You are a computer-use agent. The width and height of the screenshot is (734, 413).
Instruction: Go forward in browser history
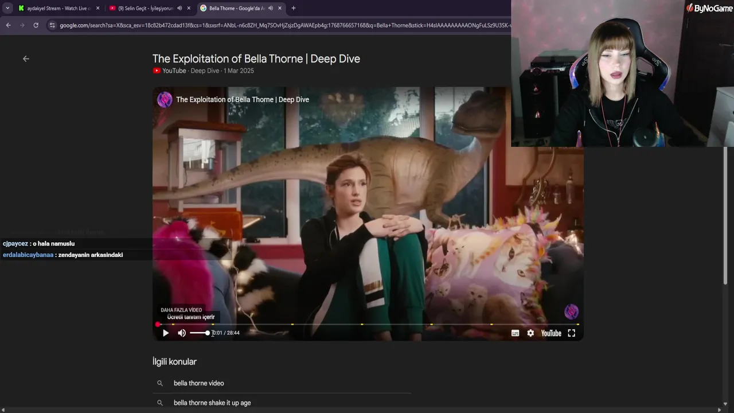pos(22,25)
